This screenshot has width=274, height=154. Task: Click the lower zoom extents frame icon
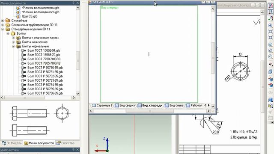[270, 37]
